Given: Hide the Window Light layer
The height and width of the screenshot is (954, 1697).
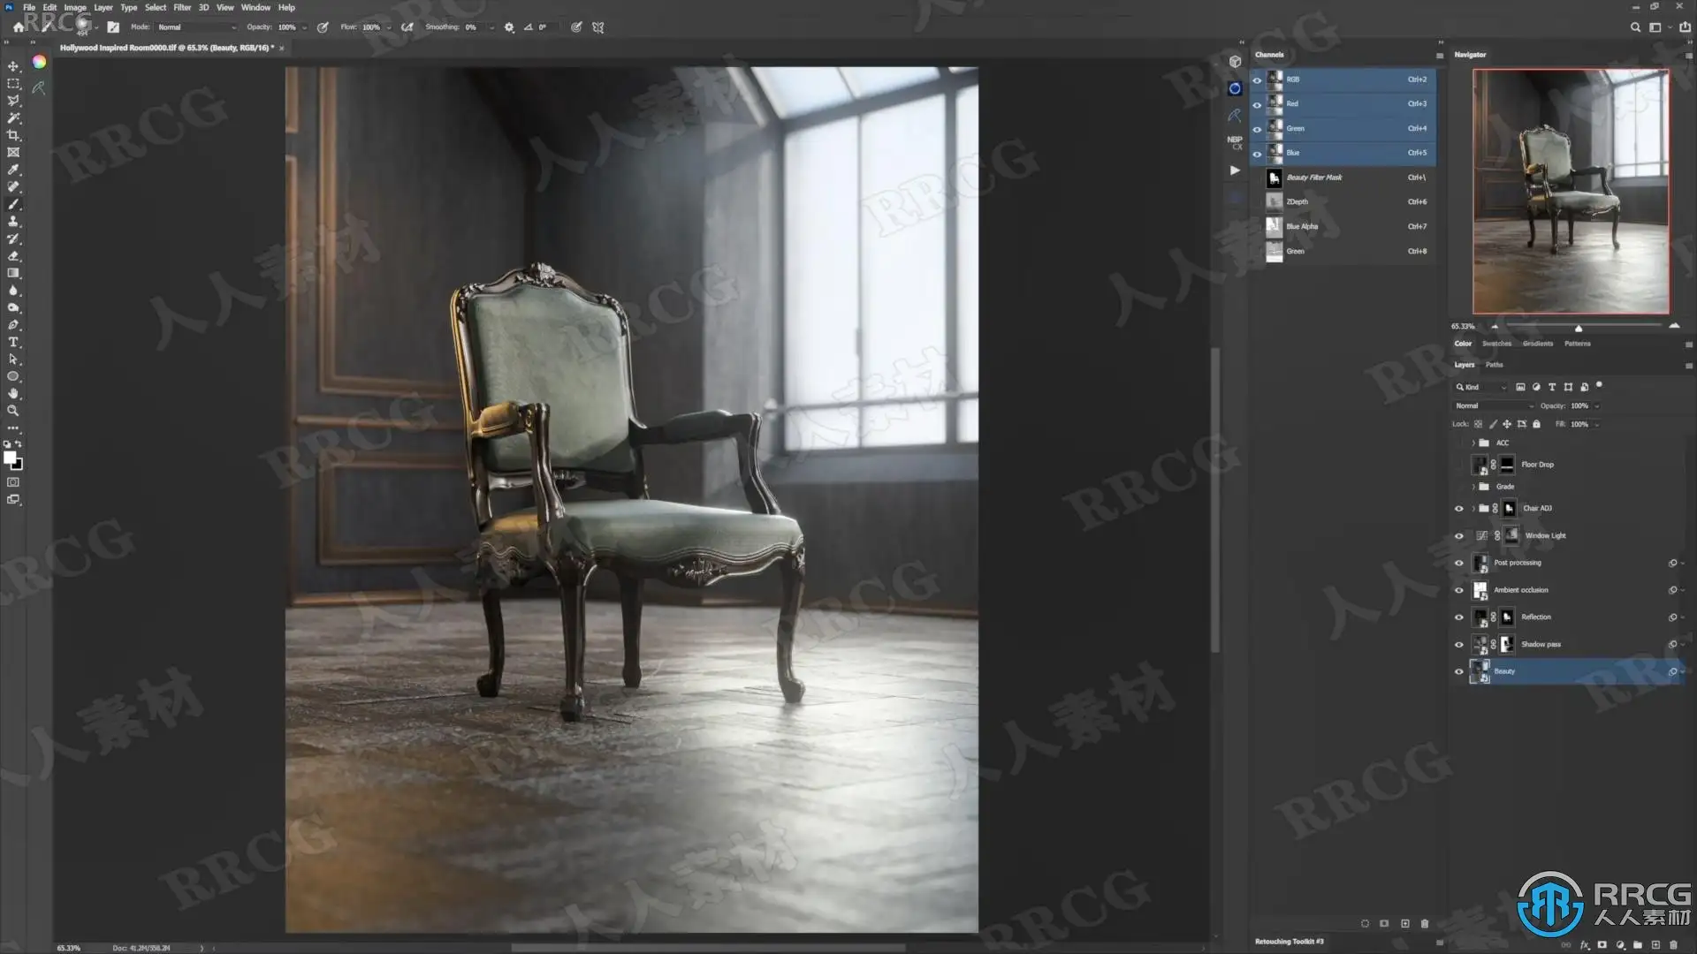Looking at the screenshot, I should [x=1458, y=536].
